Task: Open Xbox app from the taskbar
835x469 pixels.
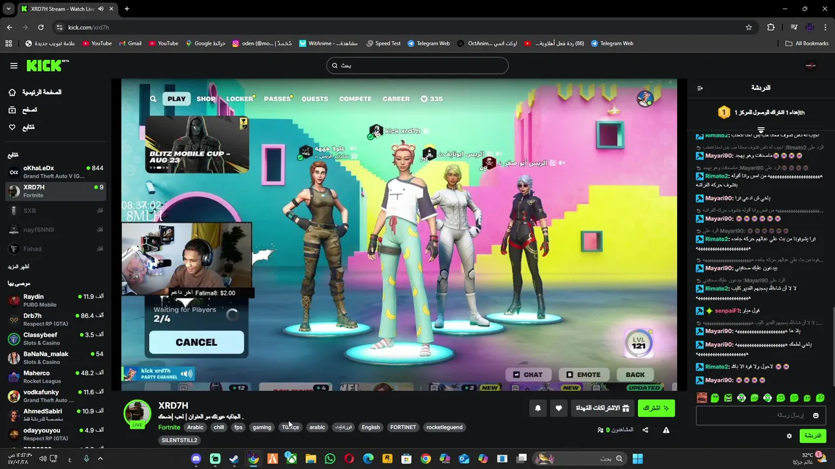Action: pos(292,459)
